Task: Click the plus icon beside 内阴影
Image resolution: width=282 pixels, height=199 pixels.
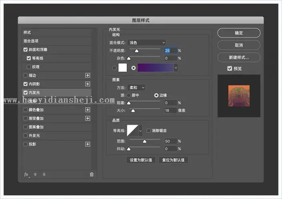Action: (88, 84)
